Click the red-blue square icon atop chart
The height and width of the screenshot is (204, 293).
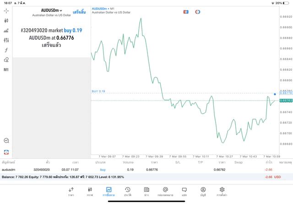coord(186,12)
